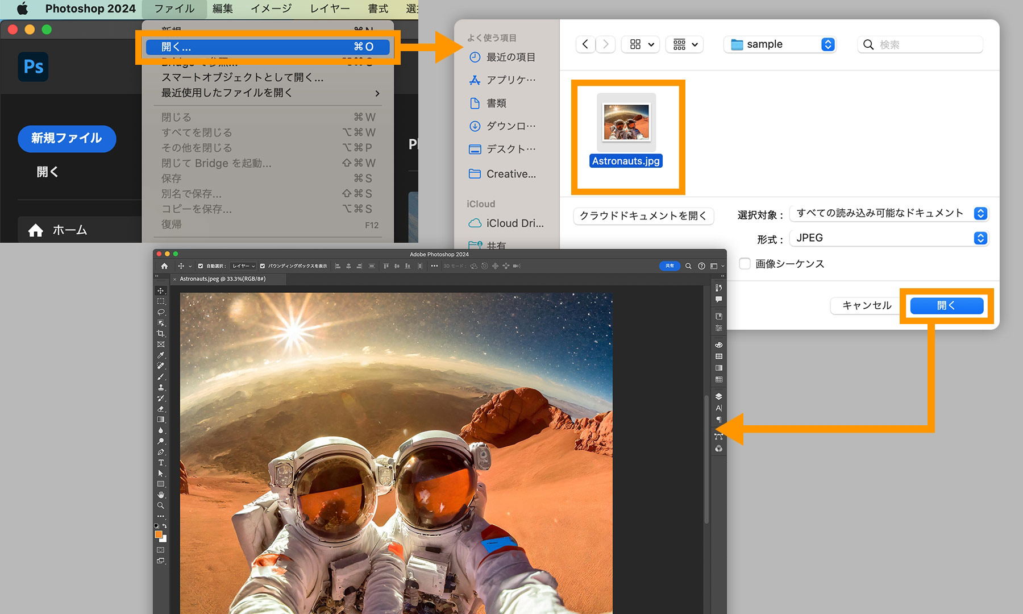The width and height of the screenshot is (1023, 614).
Task: Select the Brush tool
Action: pos(161,377)
